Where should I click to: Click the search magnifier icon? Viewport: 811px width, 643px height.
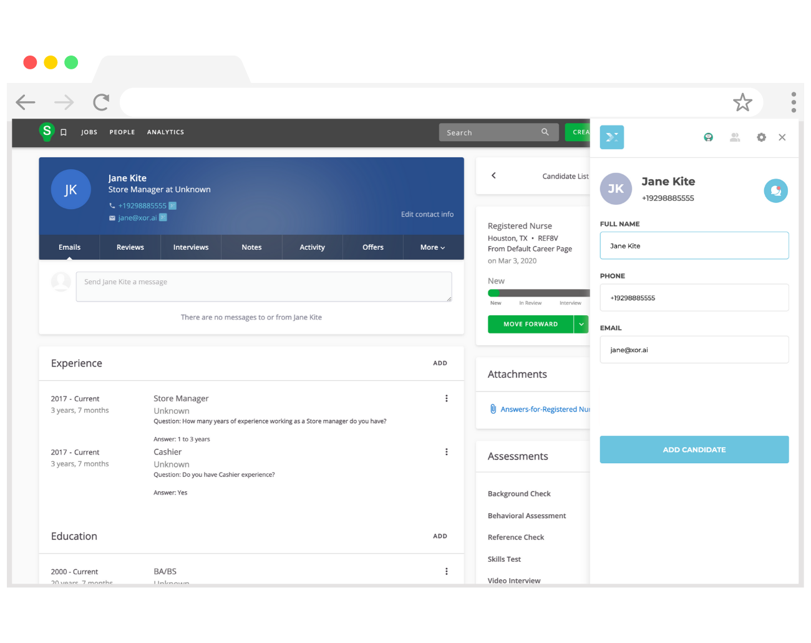pyautogui.click(x=545, y=132)
